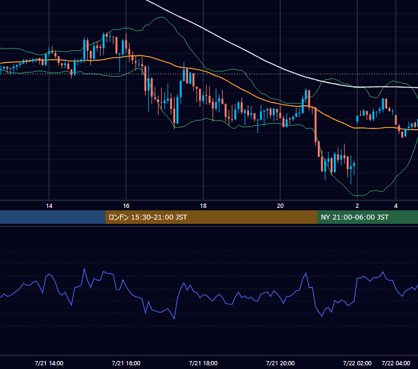Click the 7/21 14:00 date label
The image size is (418, 369).
point(49,363)
